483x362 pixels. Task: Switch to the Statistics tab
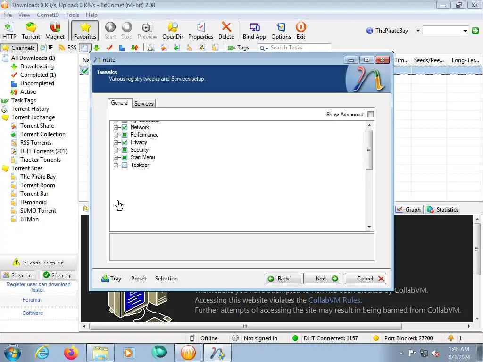(442, 210)
